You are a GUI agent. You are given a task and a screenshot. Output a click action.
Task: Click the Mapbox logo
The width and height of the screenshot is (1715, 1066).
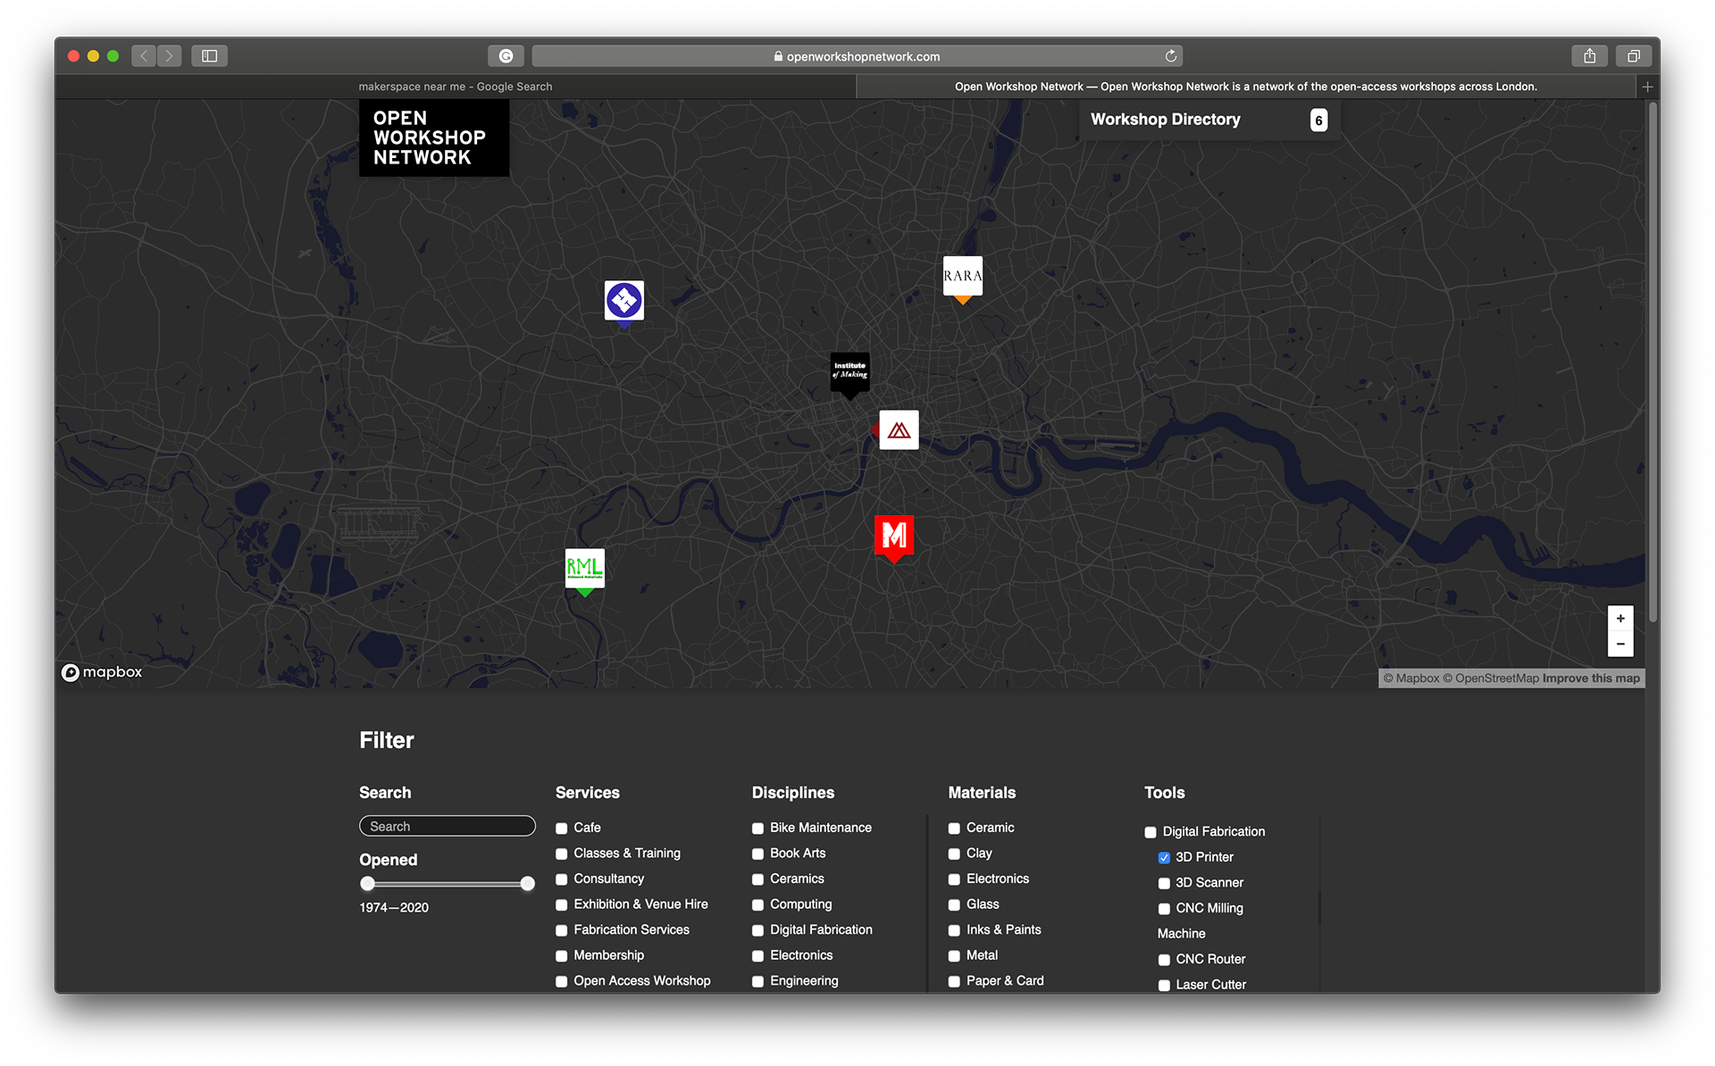102,672
